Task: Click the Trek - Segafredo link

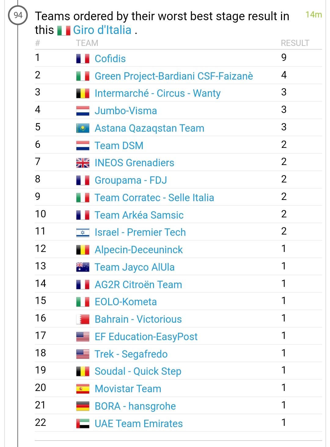Action: tap(131, 354)
